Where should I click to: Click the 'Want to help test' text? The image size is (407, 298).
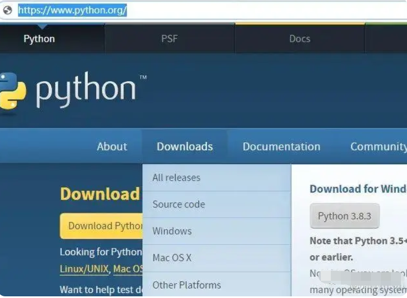pos(101,290)
